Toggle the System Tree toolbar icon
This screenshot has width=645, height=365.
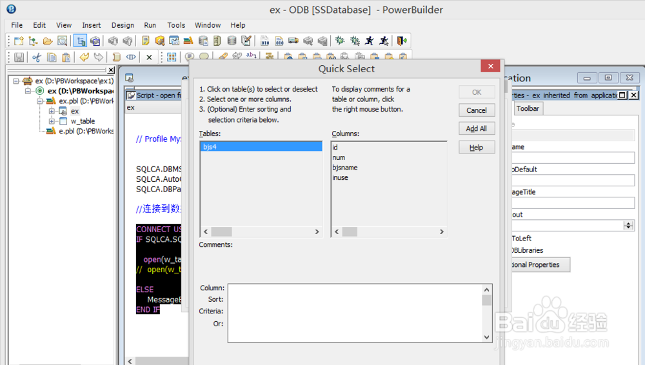click(80, 41)
